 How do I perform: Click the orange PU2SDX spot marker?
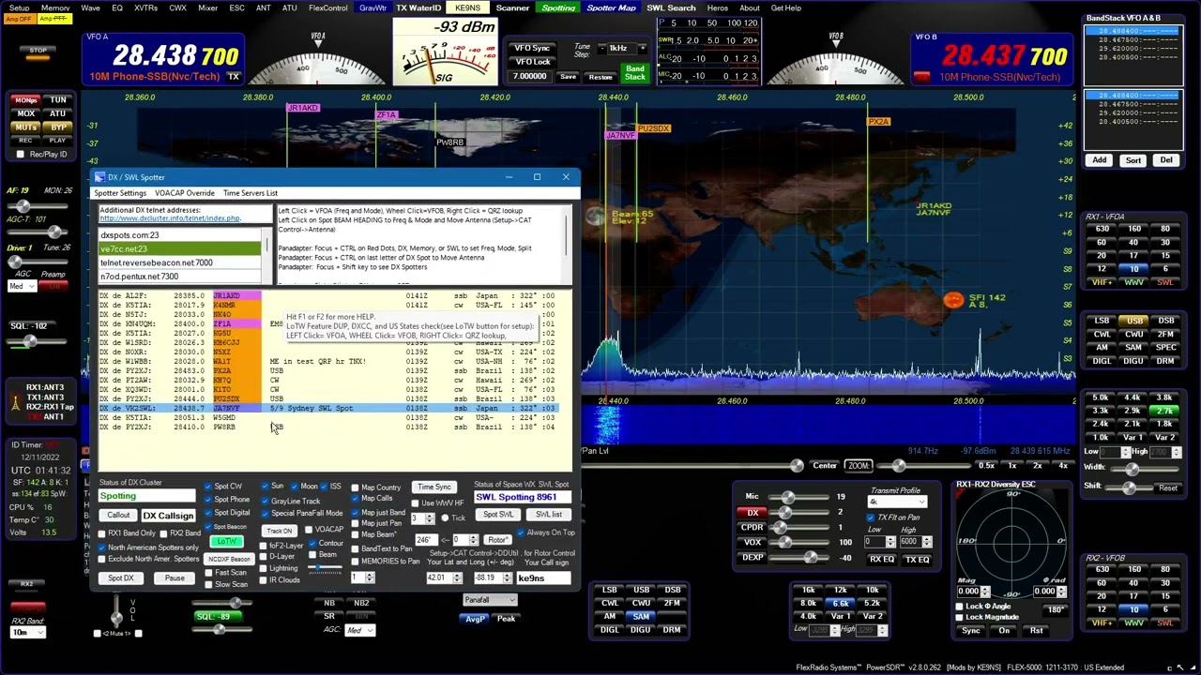[x=653, y=128]
